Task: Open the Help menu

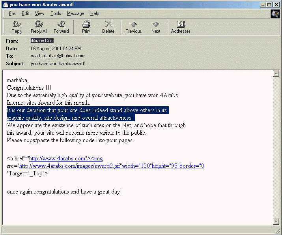Action: 95,13
